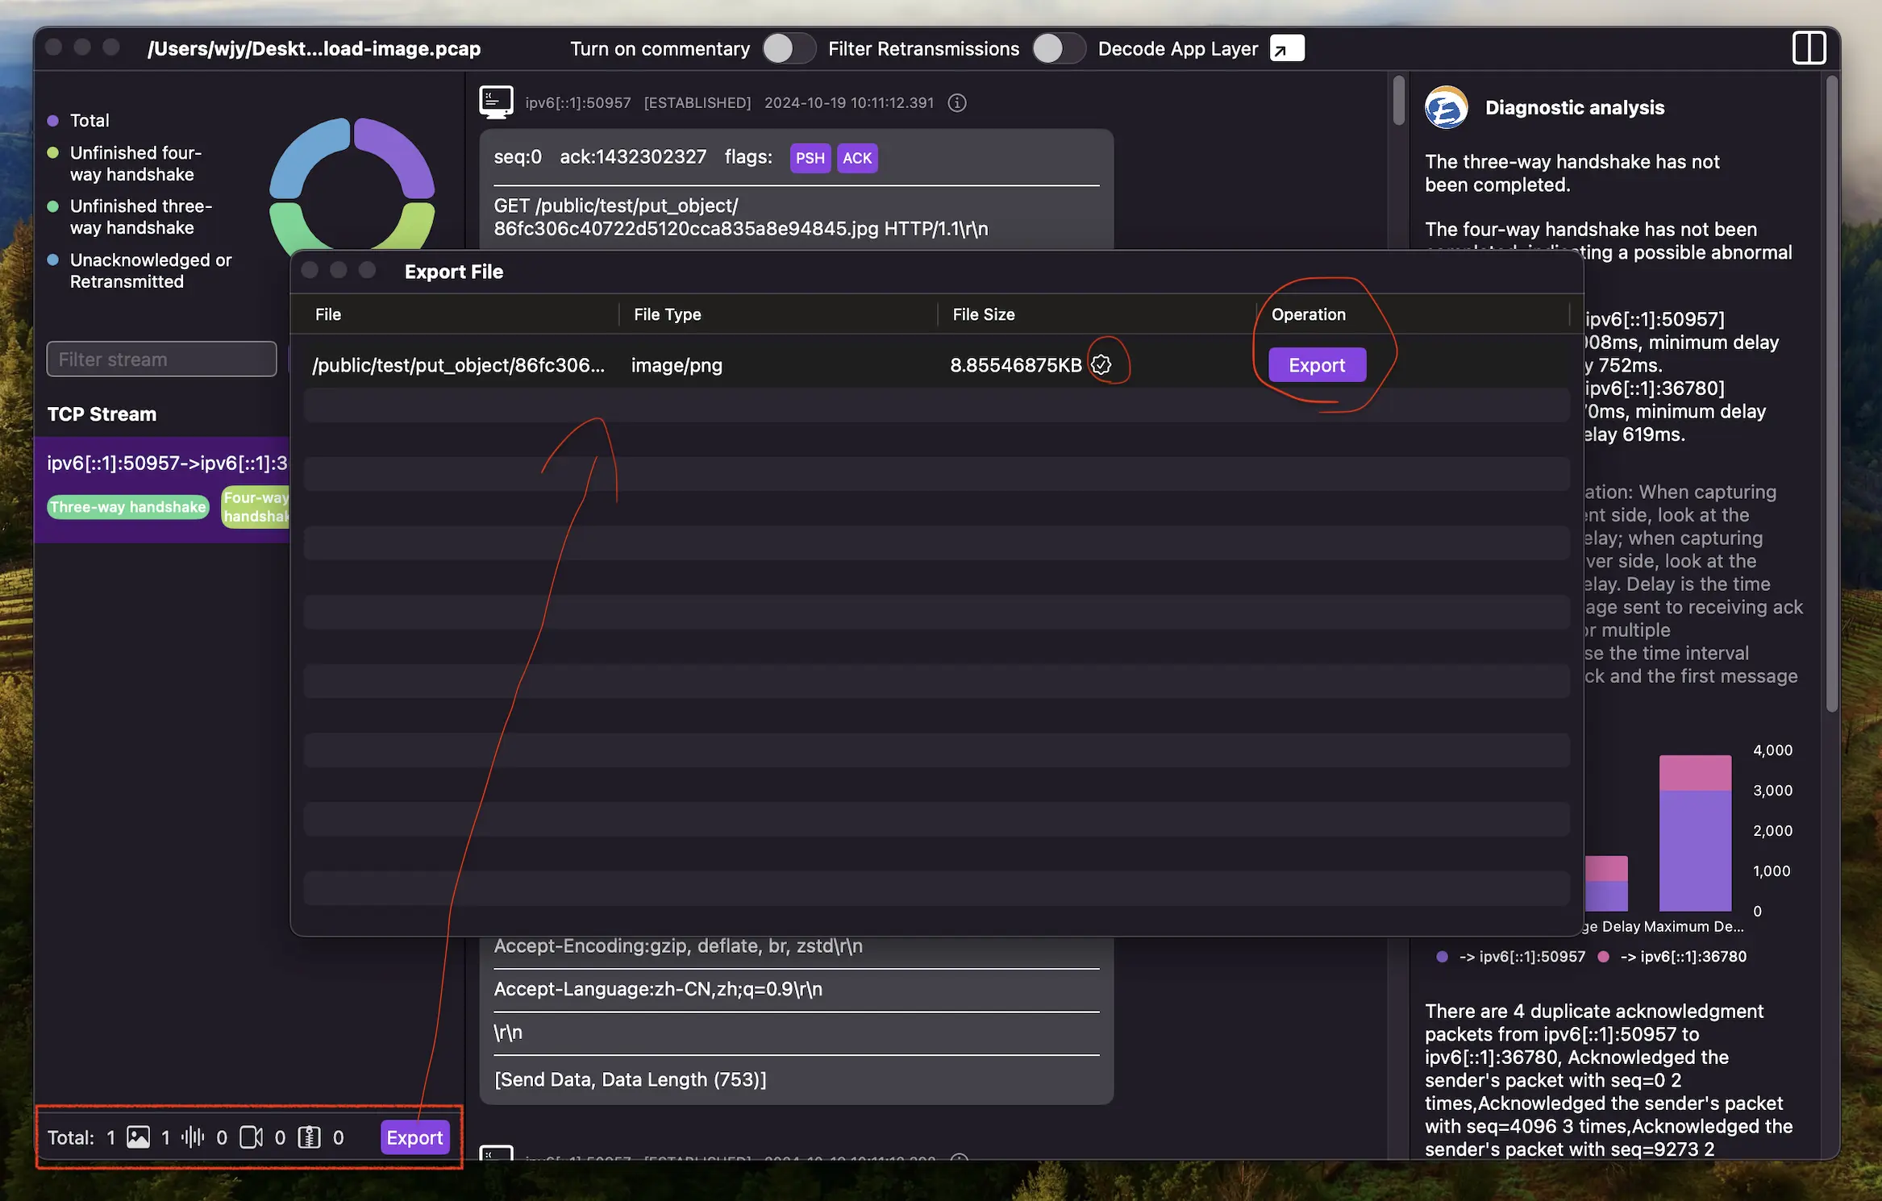Click the diagnostic analysis panel icon
Image resolution: width=1882 pixels, height=1201 pixels.
[1444, 106]
